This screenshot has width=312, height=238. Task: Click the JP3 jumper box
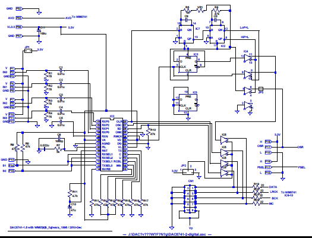pos(261,89)
